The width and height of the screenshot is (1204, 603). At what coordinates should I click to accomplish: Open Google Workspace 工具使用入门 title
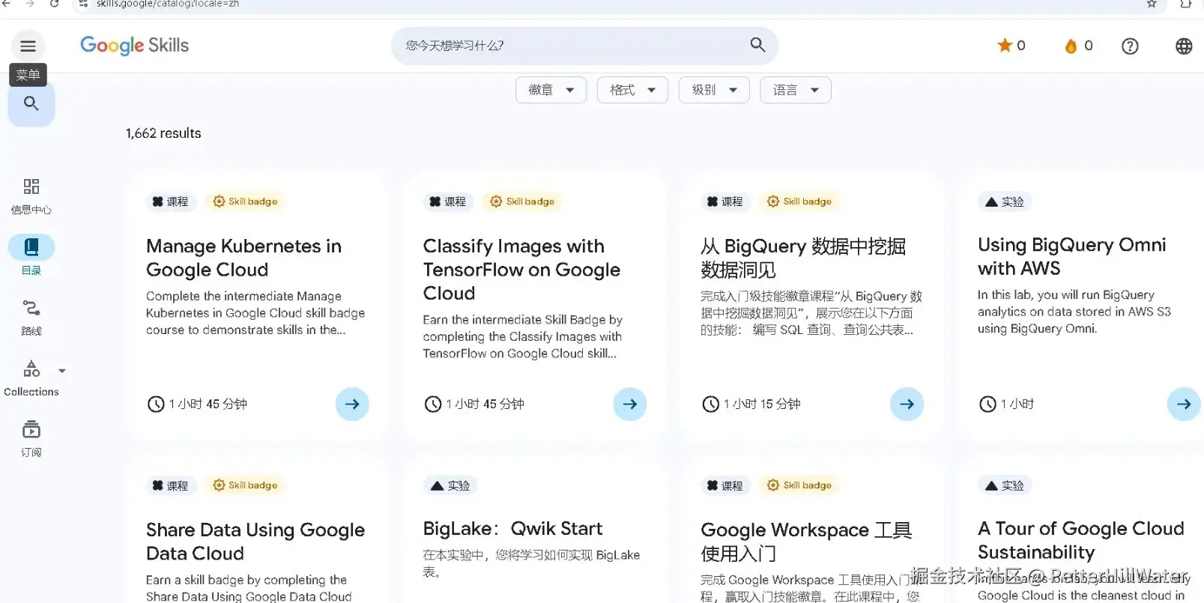[806, 542]
